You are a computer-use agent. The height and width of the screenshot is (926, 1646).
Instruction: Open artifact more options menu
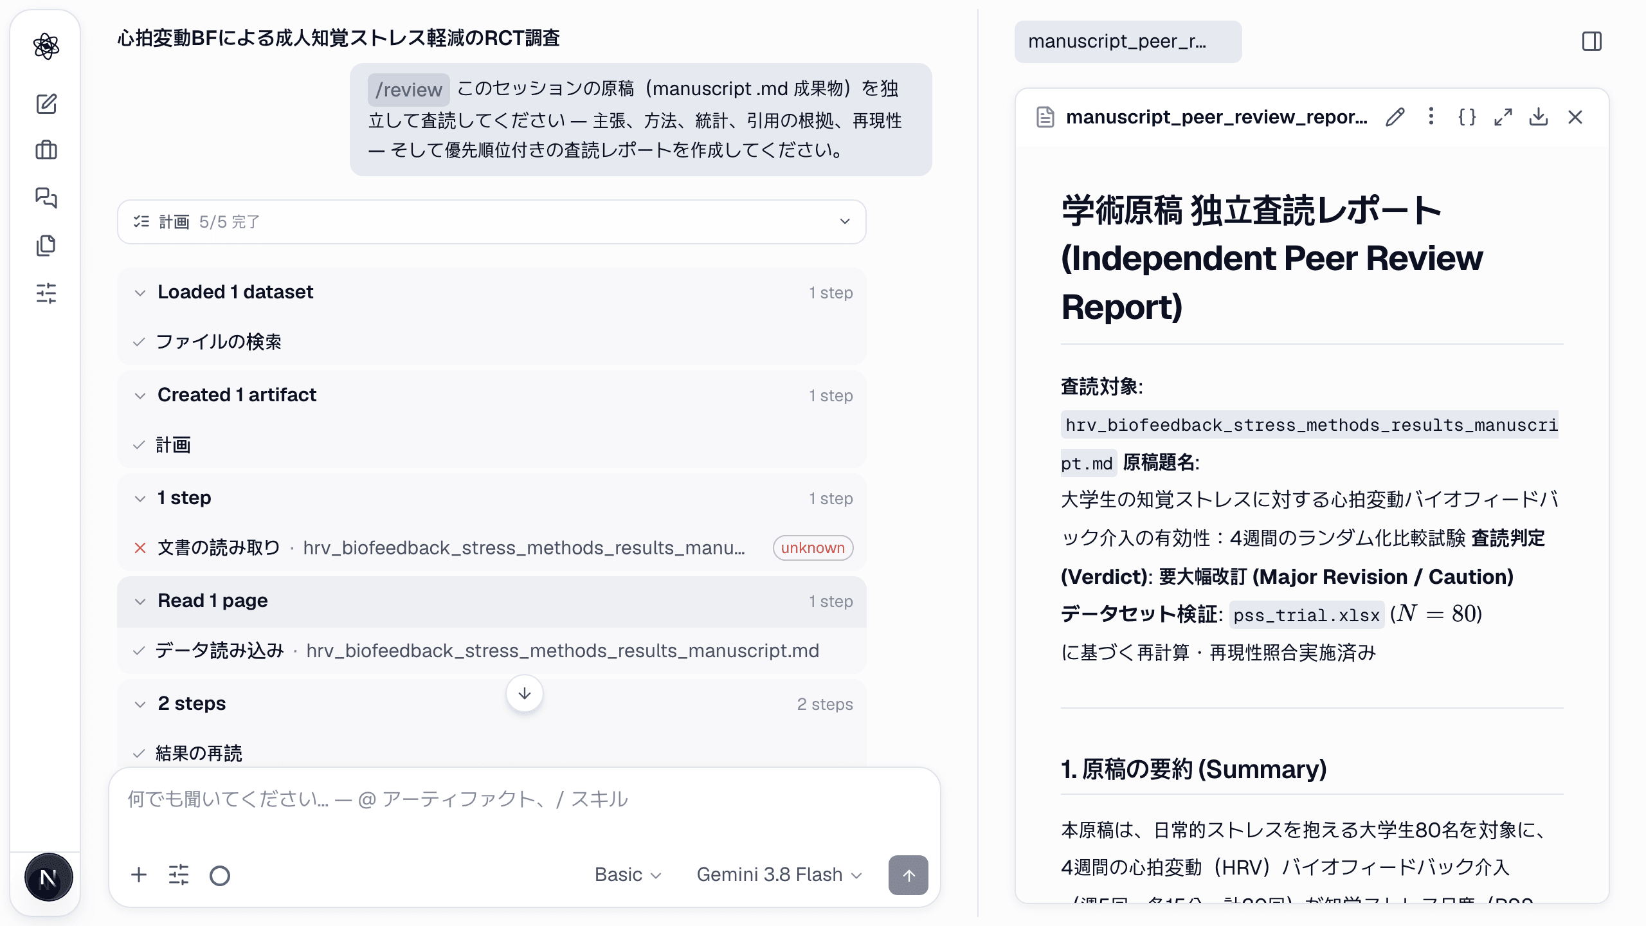pyautogui.click(x=1431, y=117)
